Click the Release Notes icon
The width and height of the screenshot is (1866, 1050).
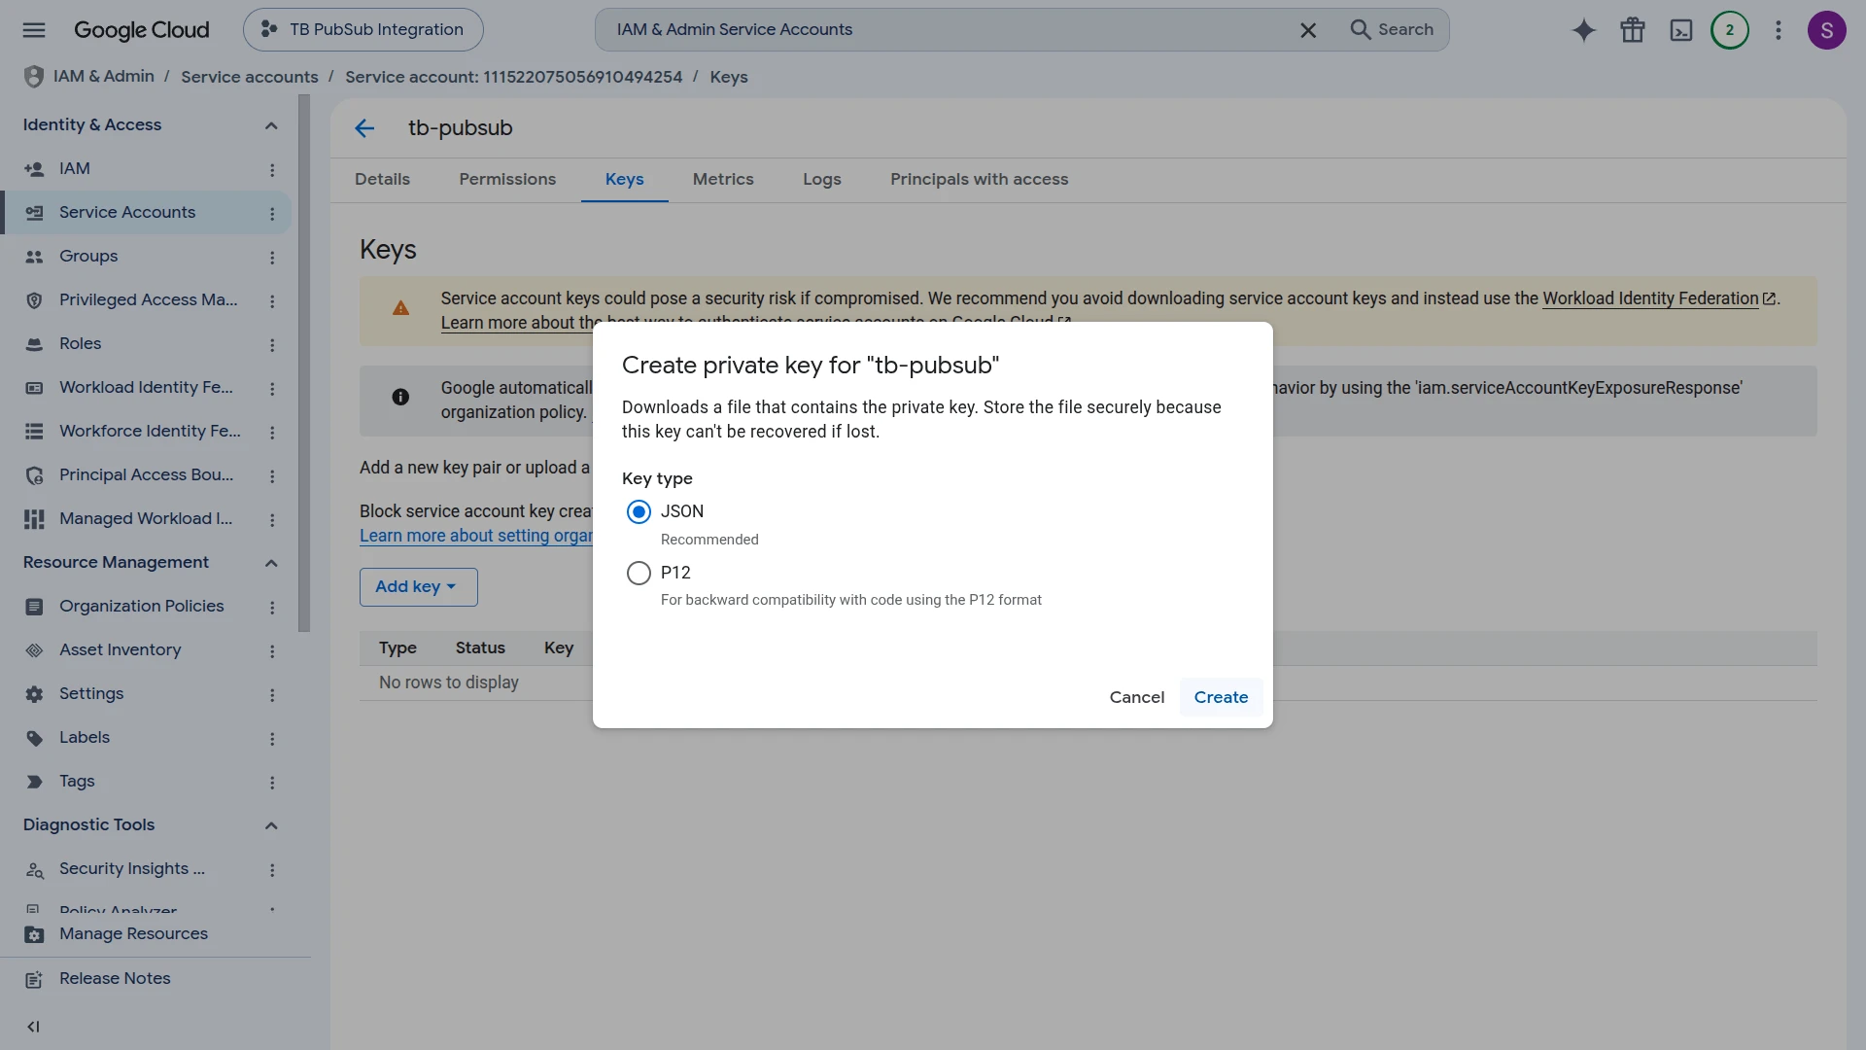34,979
